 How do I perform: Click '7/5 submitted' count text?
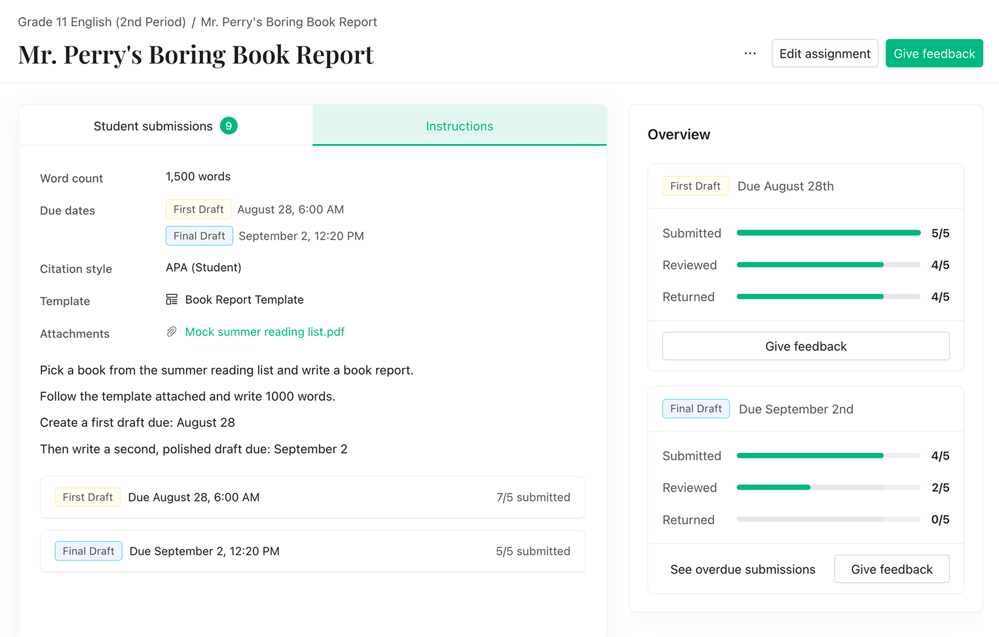pyautogui.click(x=533, y=498)
